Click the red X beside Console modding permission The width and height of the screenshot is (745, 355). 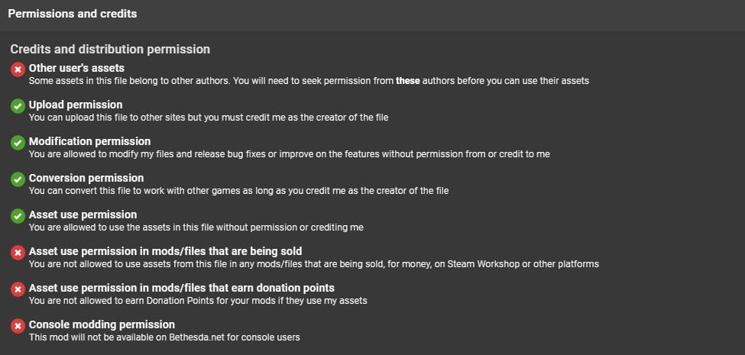click(x=18, y=326)
